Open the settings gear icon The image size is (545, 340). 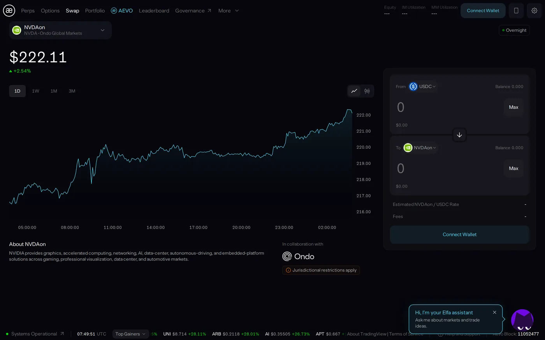534,10
